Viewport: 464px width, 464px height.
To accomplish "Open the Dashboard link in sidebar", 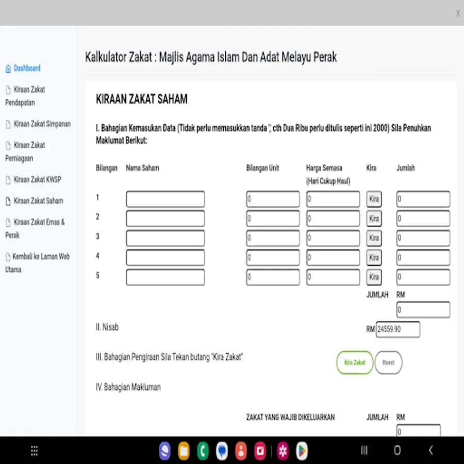I will [23, 69].
